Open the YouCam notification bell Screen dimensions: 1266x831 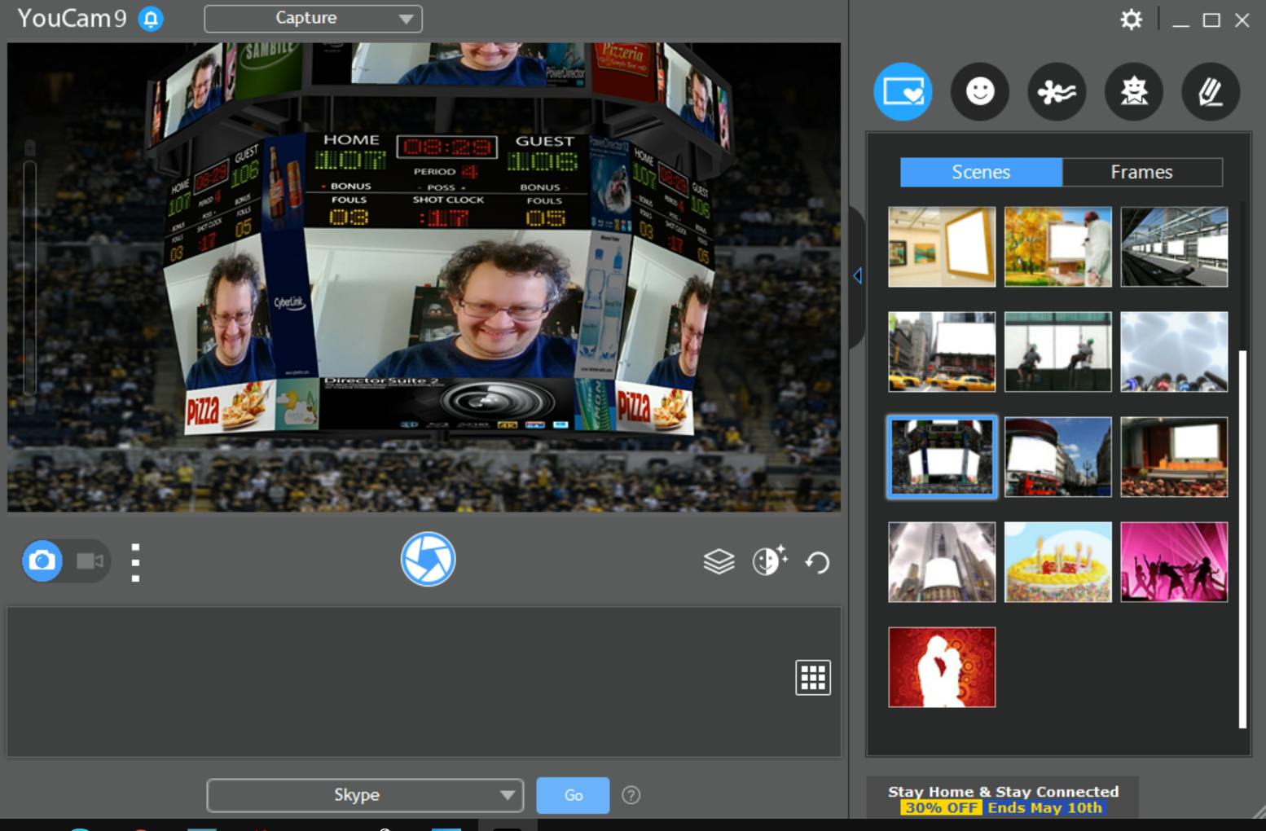[151, 19]
